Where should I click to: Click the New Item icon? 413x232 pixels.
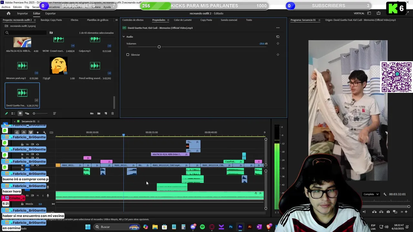(106, 113)
